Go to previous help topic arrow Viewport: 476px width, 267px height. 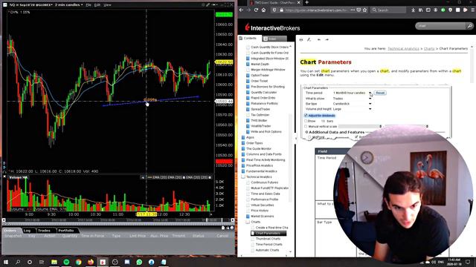point(319,39)
